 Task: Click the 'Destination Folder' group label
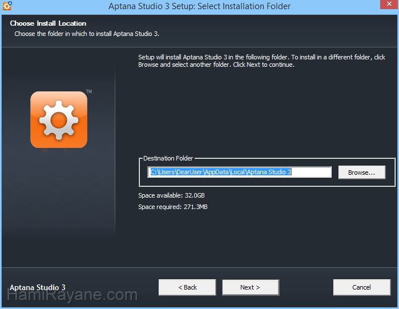[x=168, y=158]
